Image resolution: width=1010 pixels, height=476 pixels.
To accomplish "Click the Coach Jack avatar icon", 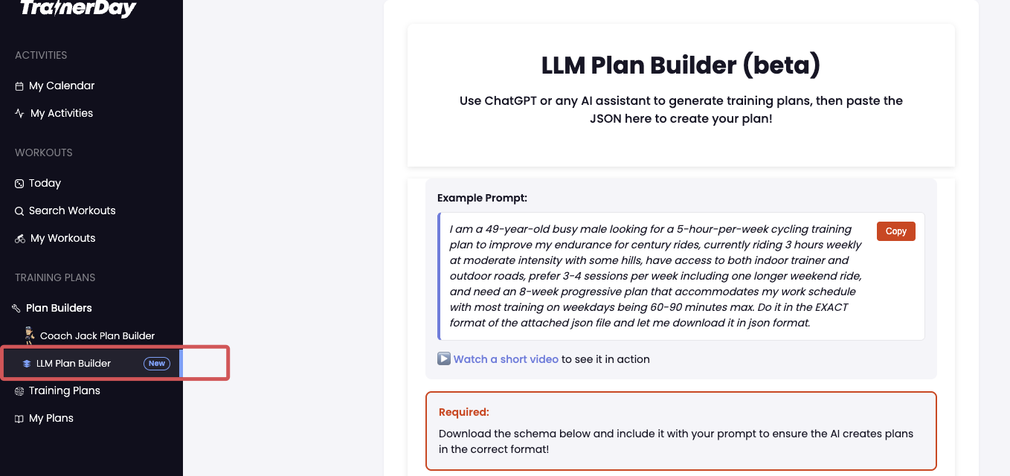I will click(29, 335).
